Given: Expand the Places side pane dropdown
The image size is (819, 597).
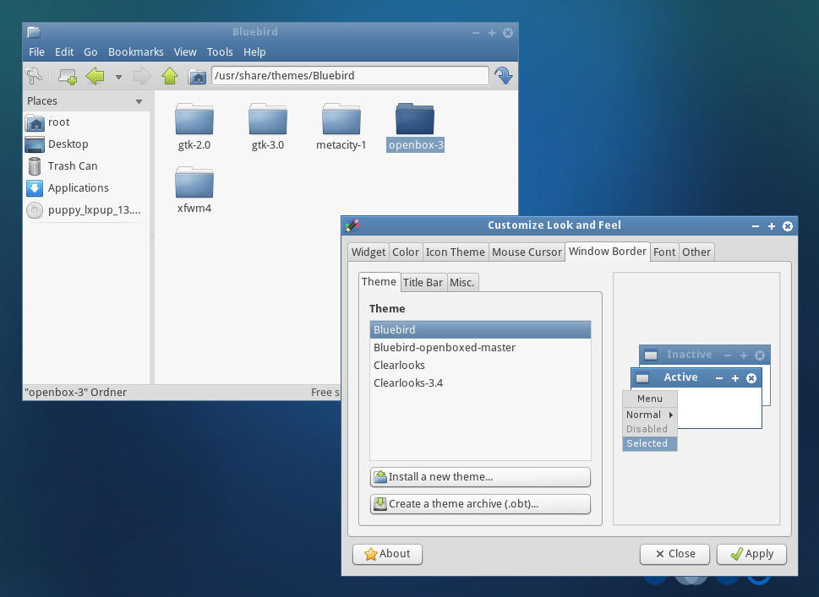Looking at the screenshot, I should click(x=139, y=101).
